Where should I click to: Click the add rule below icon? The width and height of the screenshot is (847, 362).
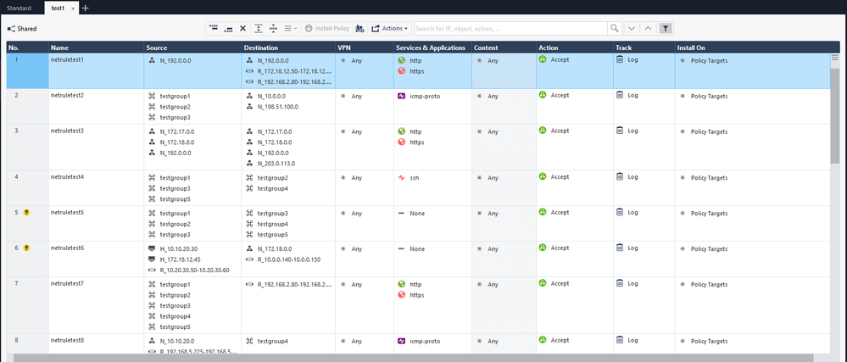pos(228,28)
